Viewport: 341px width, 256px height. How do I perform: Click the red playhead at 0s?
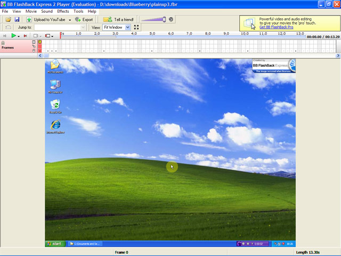pyautogui.click(x=60, y=35)
